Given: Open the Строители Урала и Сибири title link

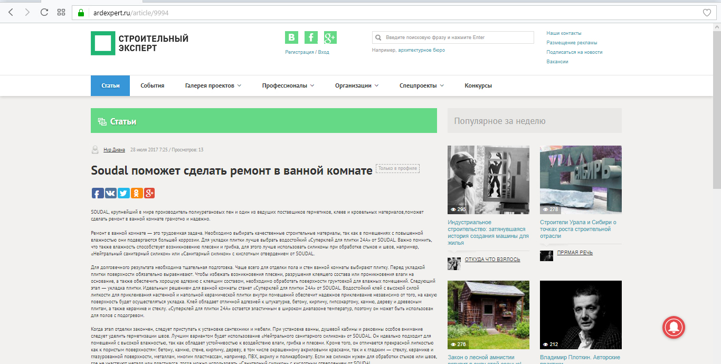Looking at the screenshot, I should [578, 229].
